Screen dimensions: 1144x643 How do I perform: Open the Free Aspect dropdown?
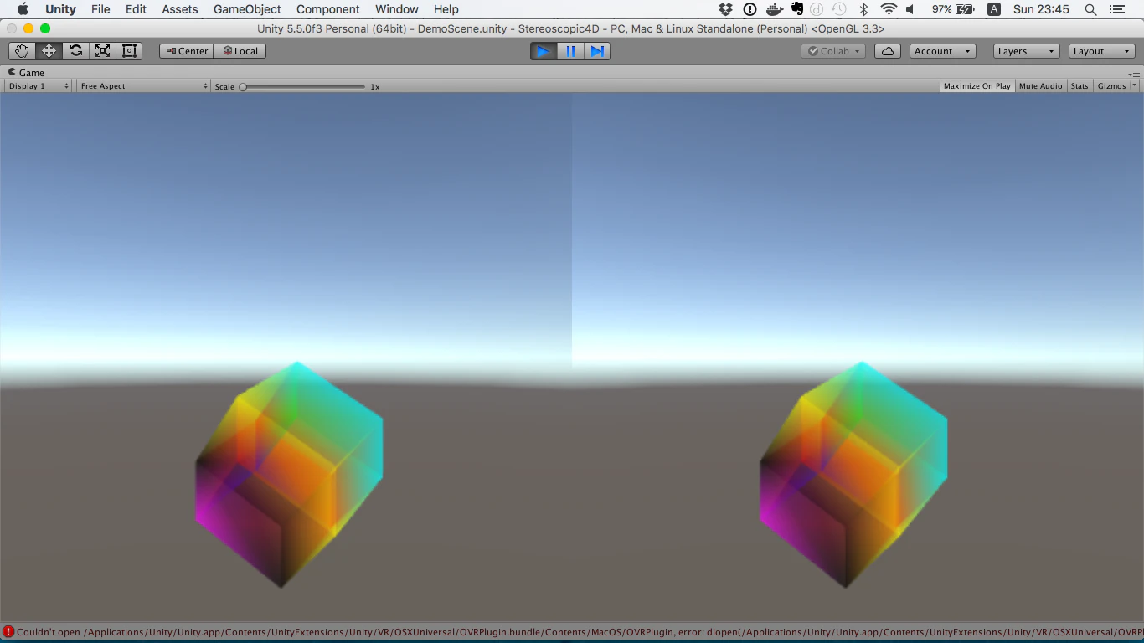[143, 86]
